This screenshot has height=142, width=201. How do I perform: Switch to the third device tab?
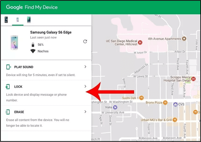(29, 20)
